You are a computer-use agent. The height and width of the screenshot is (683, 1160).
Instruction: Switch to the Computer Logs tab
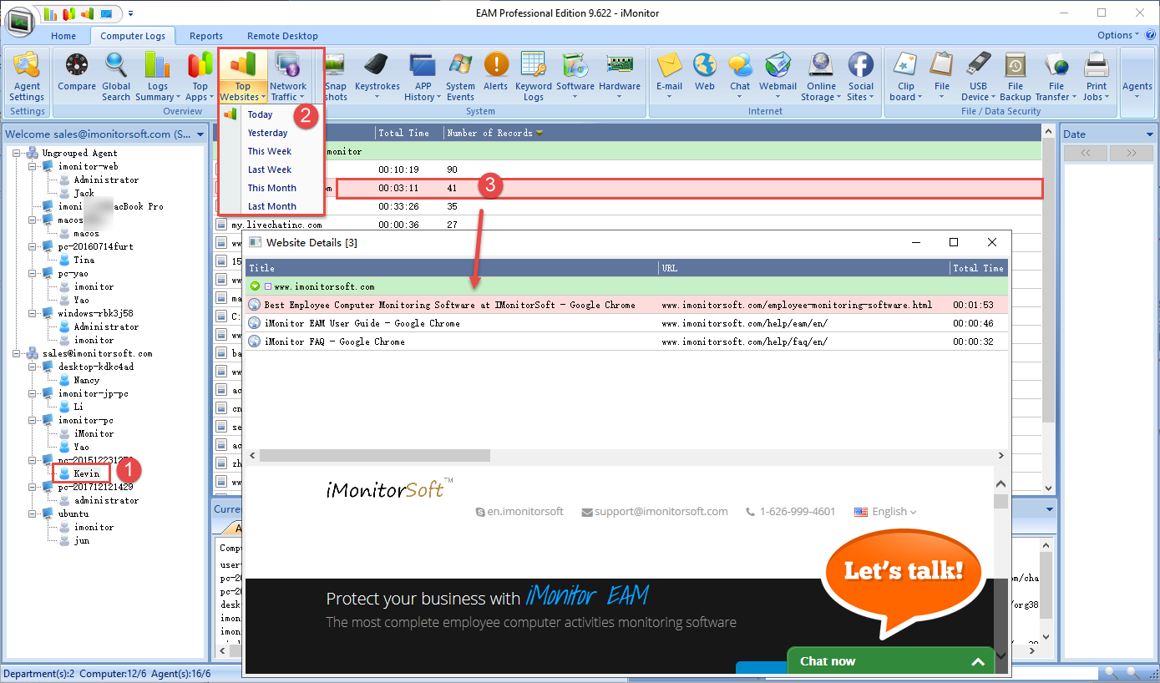click(x=134, y=36)
